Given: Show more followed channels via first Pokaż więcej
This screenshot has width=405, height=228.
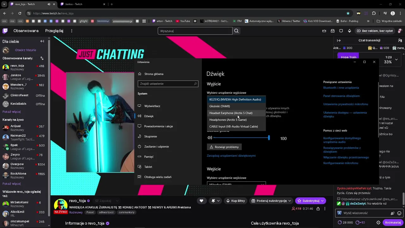Looking at the screenshot, I should pos(12,112).
